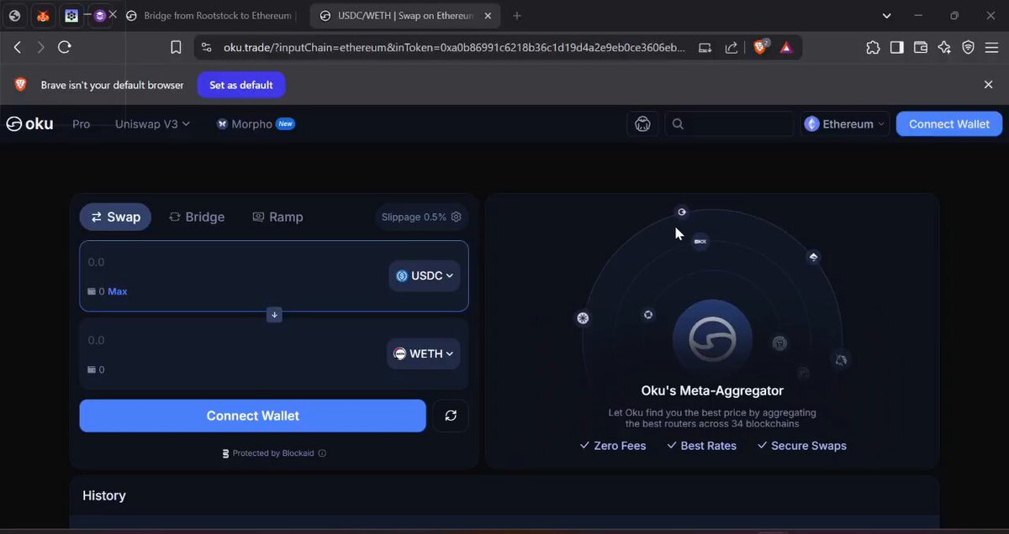Refresh quotes using the circular arrows button
This screenshot has height=534, width=1009.
point(451,416)
